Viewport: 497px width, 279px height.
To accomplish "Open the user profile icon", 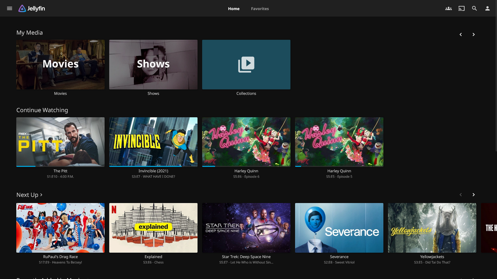I will (x=487, y=9).
